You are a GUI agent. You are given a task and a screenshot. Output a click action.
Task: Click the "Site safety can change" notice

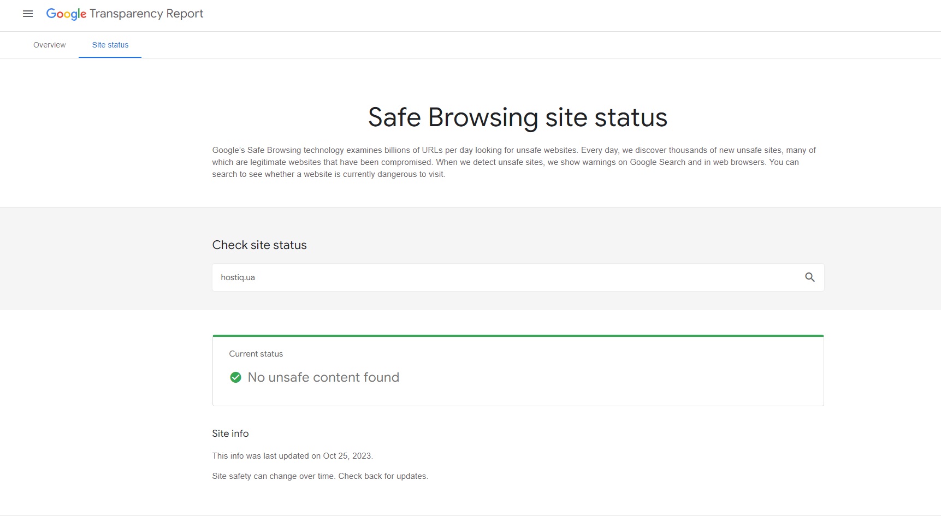click(x=319, y=476)
